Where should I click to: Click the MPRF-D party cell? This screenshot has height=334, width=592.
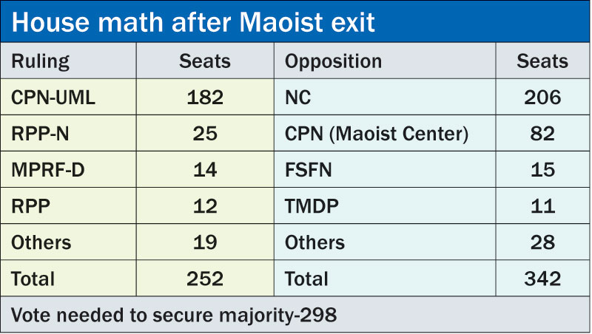click(47, 170)
